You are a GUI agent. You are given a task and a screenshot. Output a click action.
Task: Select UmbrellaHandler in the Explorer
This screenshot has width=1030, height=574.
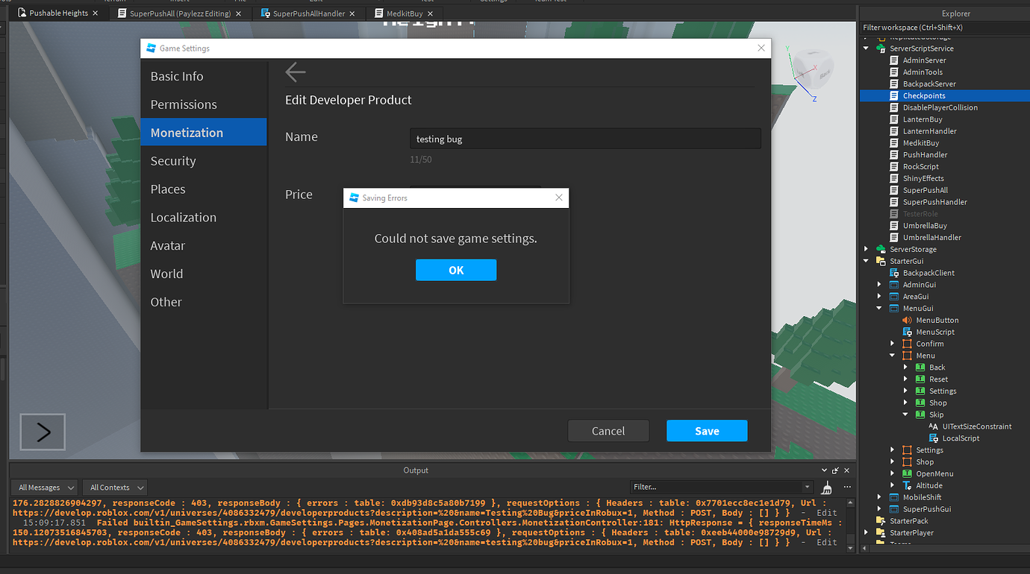pos(945,237)
